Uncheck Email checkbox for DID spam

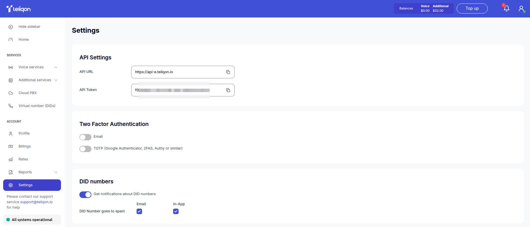(x=139, y=212)
